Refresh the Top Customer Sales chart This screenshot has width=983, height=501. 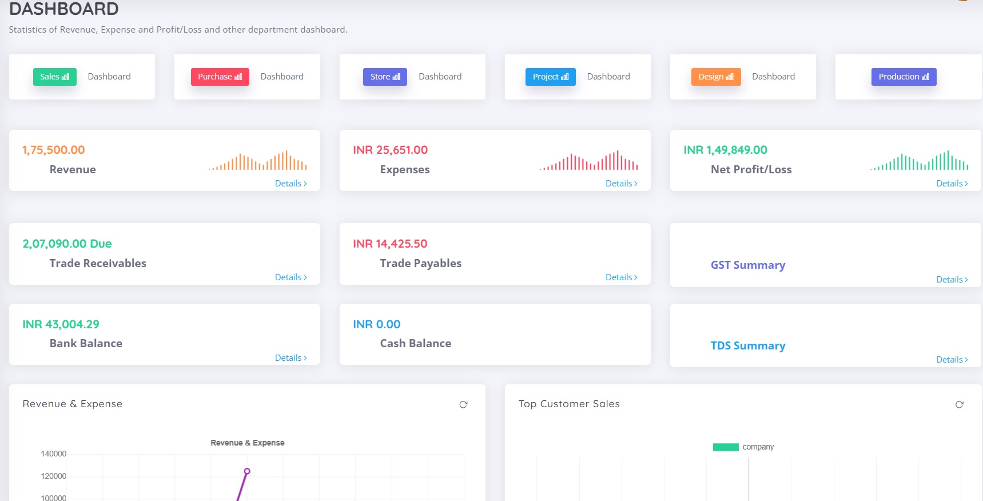pyautogui.click(x=959, y=404)
